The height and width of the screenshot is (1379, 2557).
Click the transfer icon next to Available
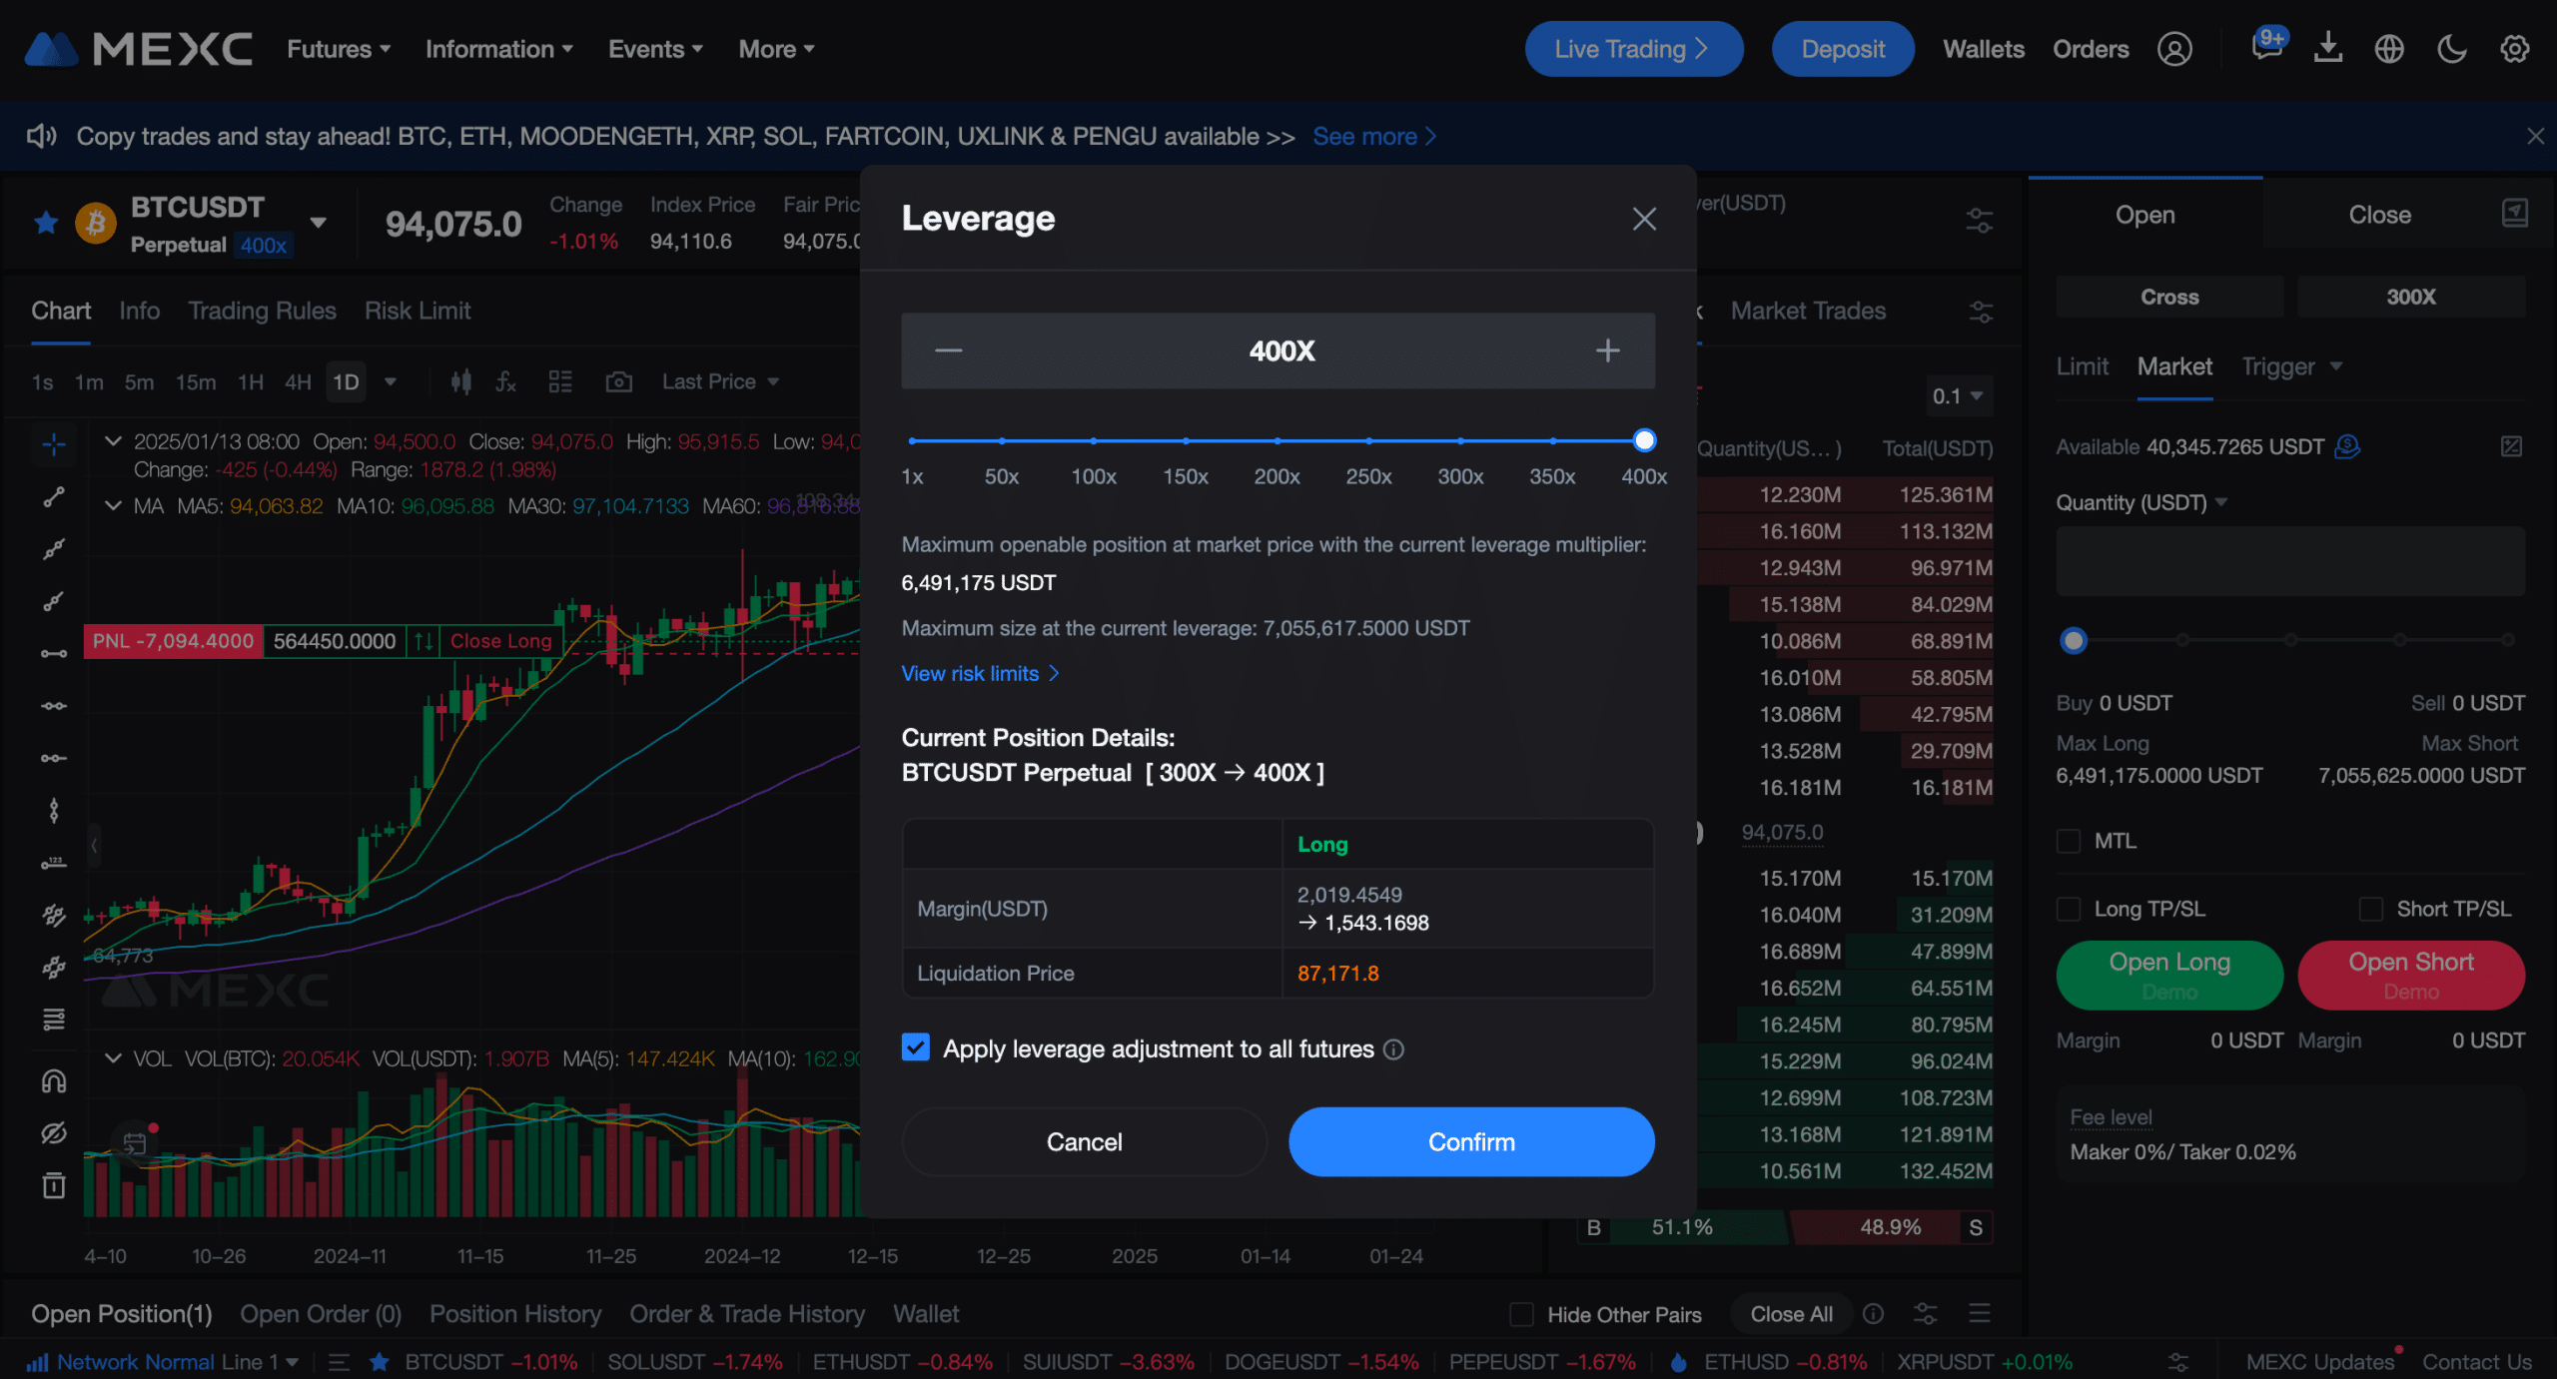(x=2347, y=446)
